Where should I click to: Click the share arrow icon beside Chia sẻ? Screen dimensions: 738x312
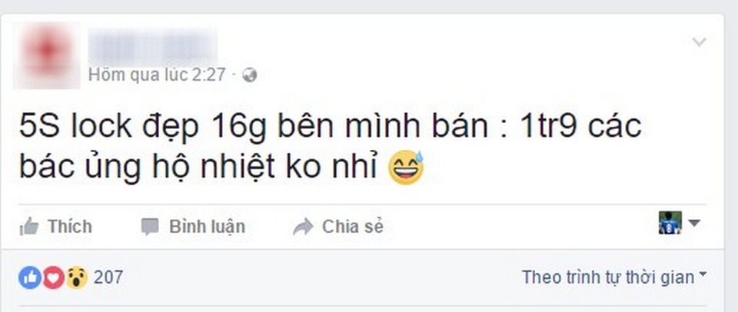[x=303, y=227]
